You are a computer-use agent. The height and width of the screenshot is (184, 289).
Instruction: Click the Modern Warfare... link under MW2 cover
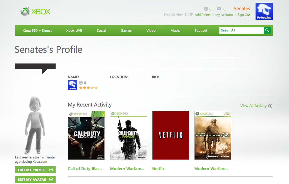[211, 169]
